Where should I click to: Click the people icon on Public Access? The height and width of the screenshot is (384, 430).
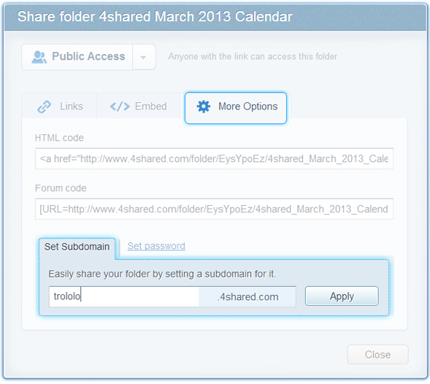tap(39, 57)
